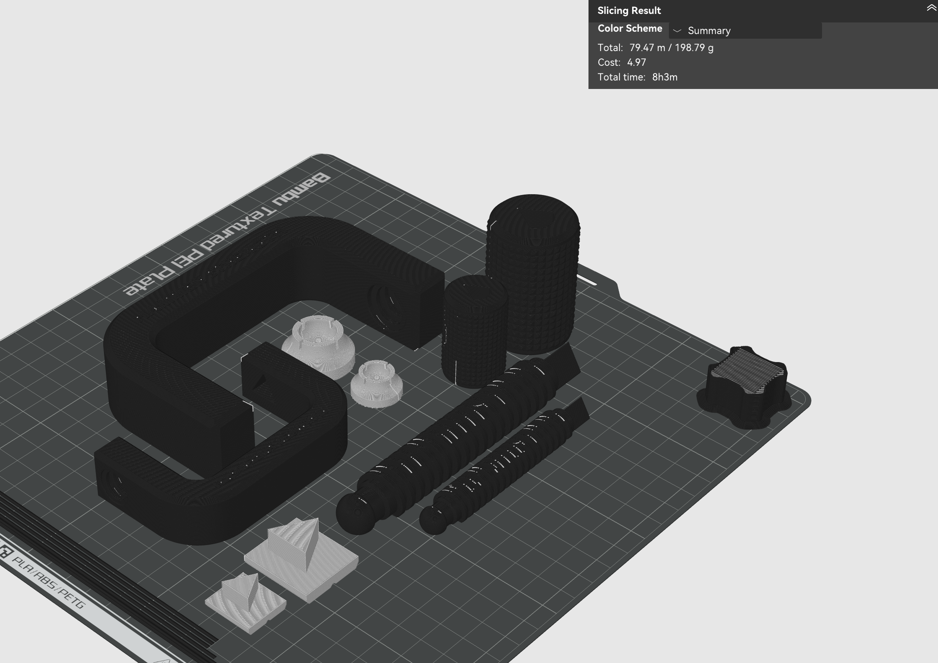Click the Summary dropdown chevron arrow

(x=677, y=31)
